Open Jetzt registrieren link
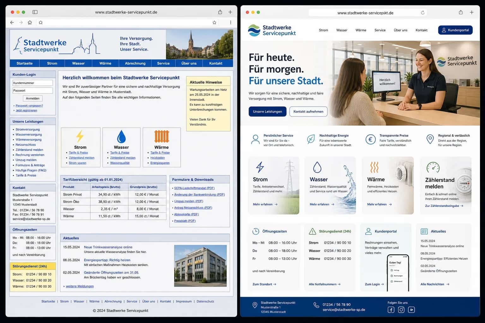The width and height of the screenshot is (485, 323). point(27,110)
